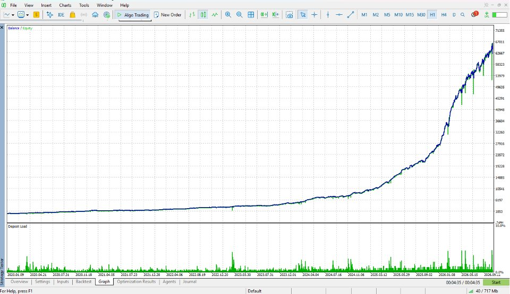Click the search magnifier icon
The image size is (510, 294).
pos(463,15)
